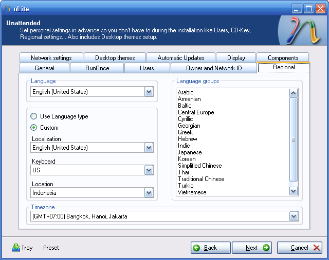Switch to the Automatic Updates tab
This screenshot has height=260, width=329.
coord(181,58)
